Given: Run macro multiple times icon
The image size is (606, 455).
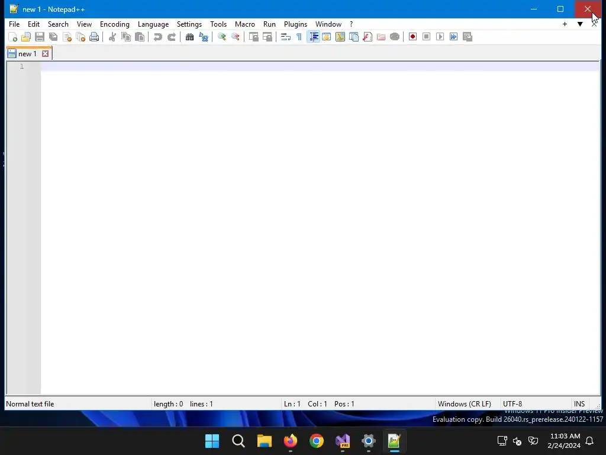Looking at the screenshot, I should [x=454, y=37].
